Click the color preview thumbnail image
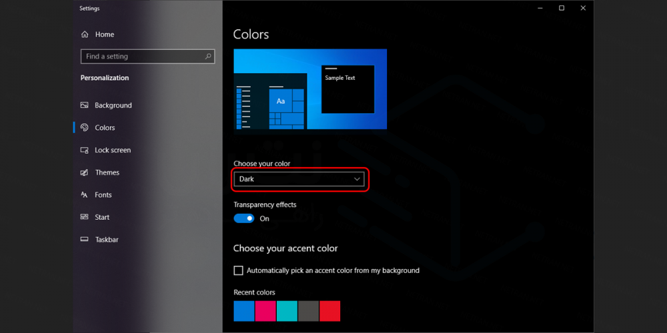This screenshot has height=333, width=667. [x=310, y=89]
